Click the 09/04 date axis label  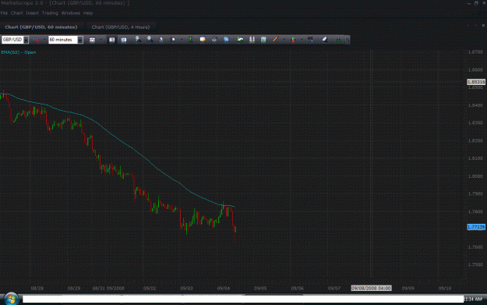point(224,288)
